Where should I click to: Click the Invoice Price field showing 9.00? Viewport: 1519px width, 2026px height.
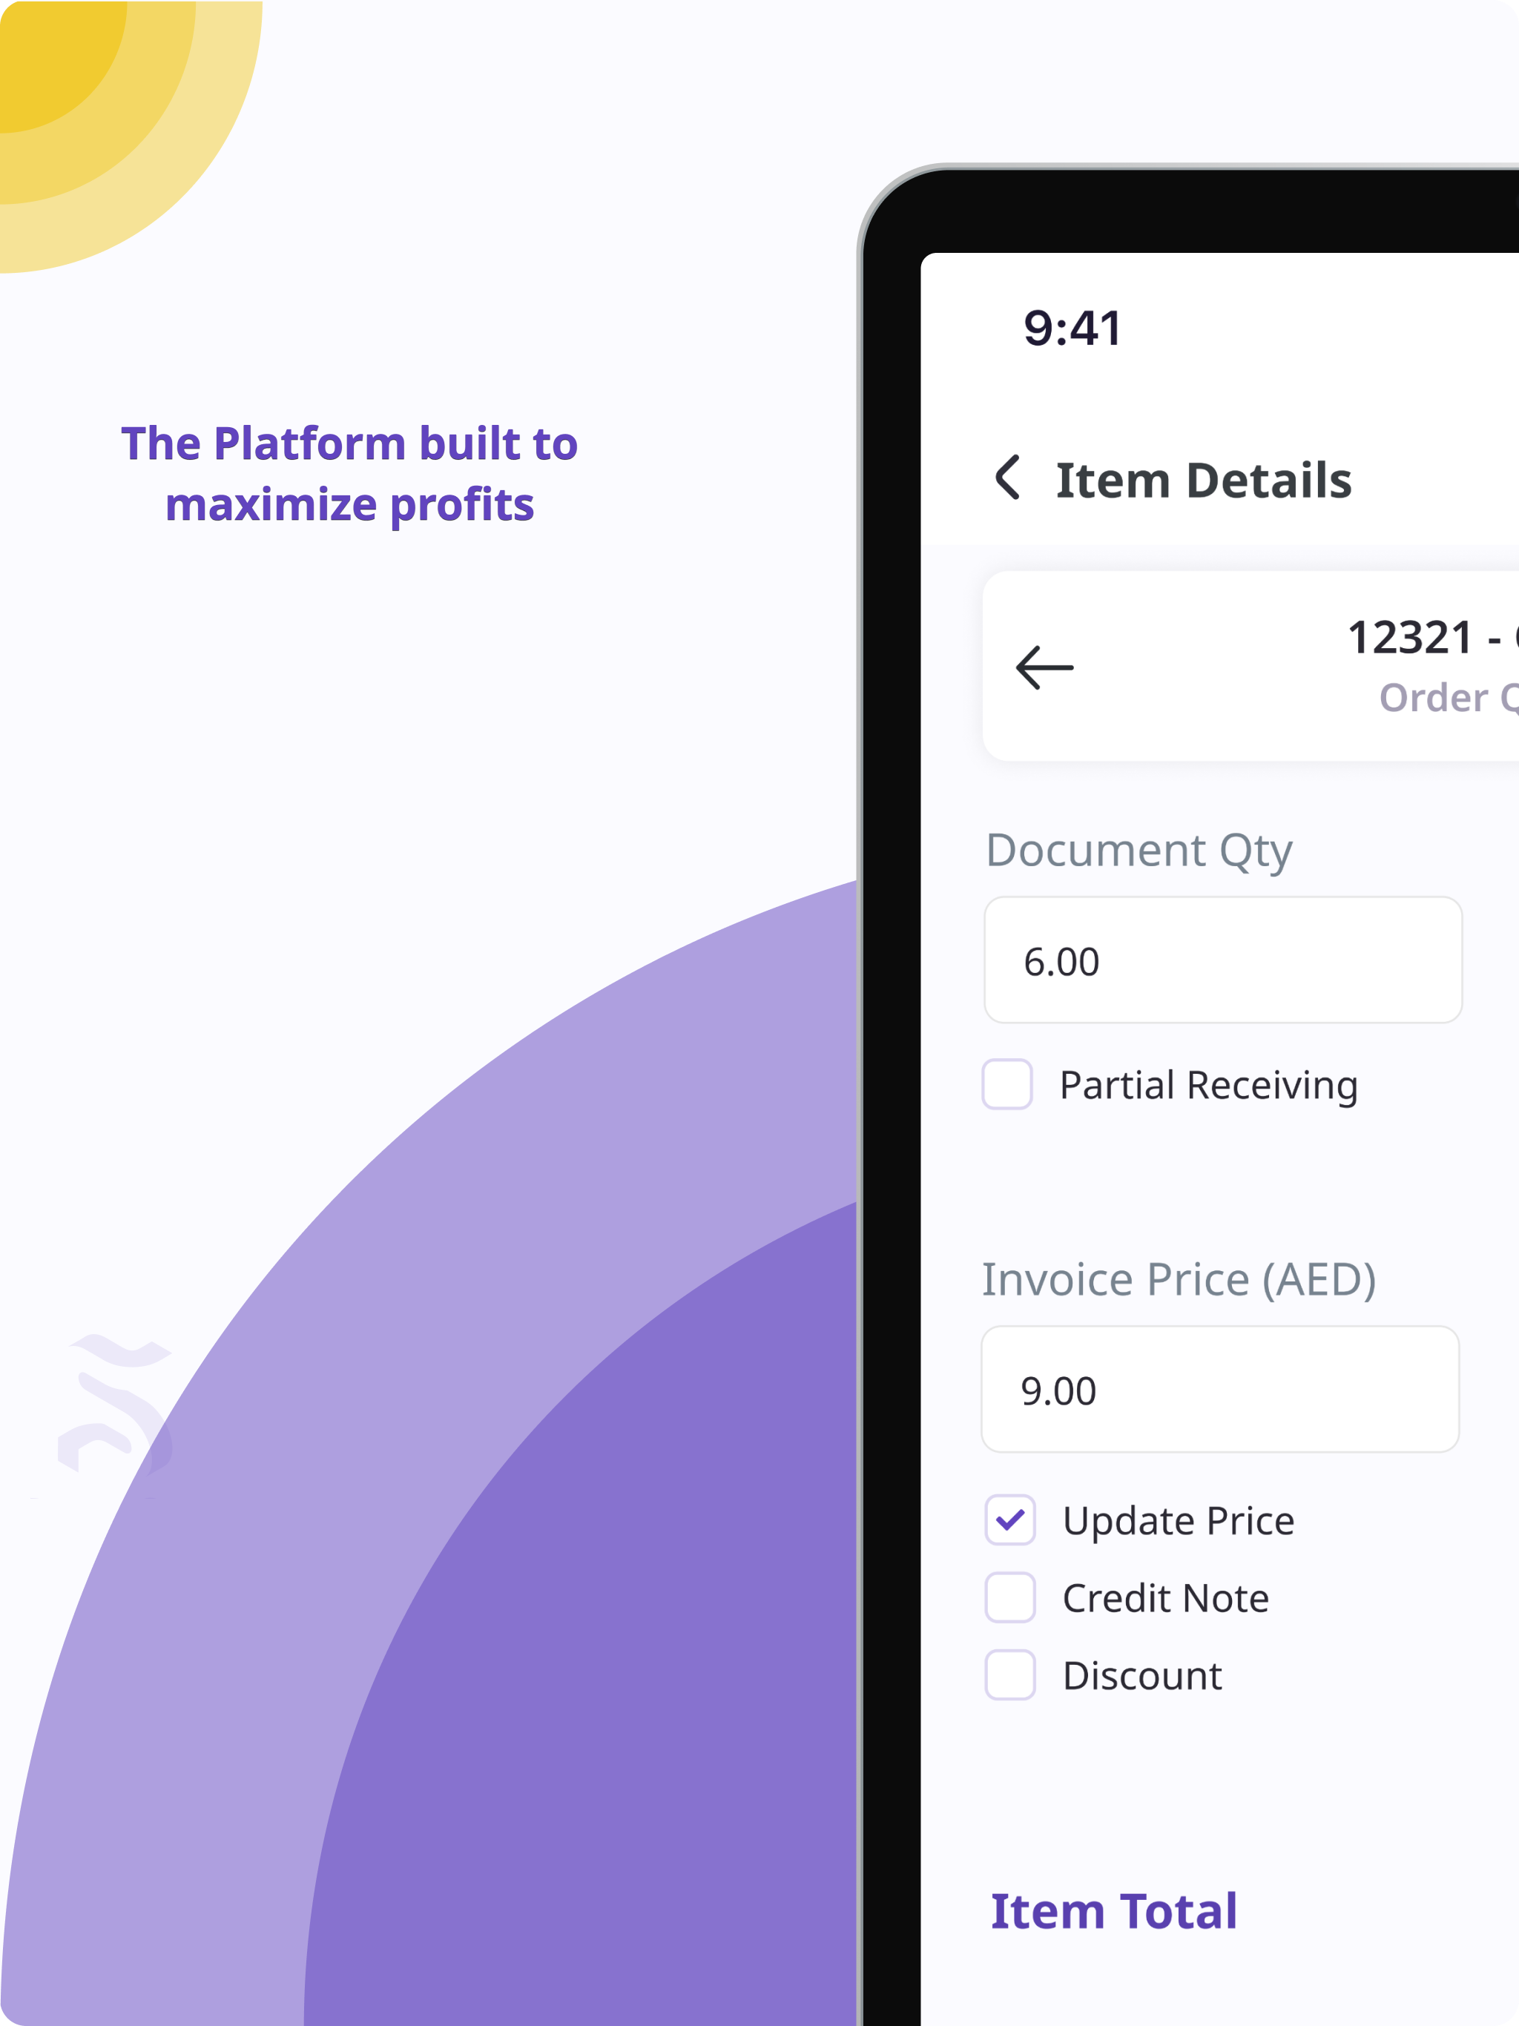(1220, 1390)
